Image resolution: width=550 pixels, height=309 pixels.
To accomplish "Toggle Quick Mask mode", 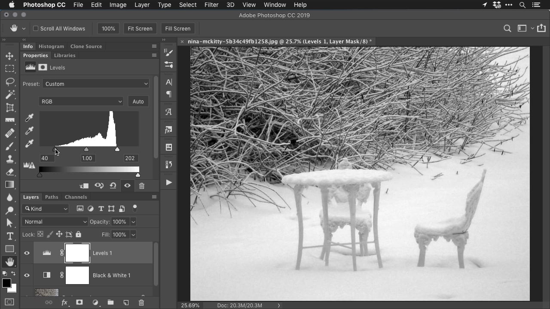I will [x=9, y=302].
